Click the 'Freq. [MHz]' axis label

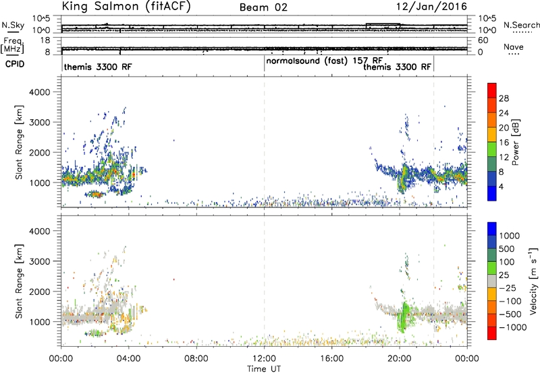pyautogui.click(x=12, y=46)
